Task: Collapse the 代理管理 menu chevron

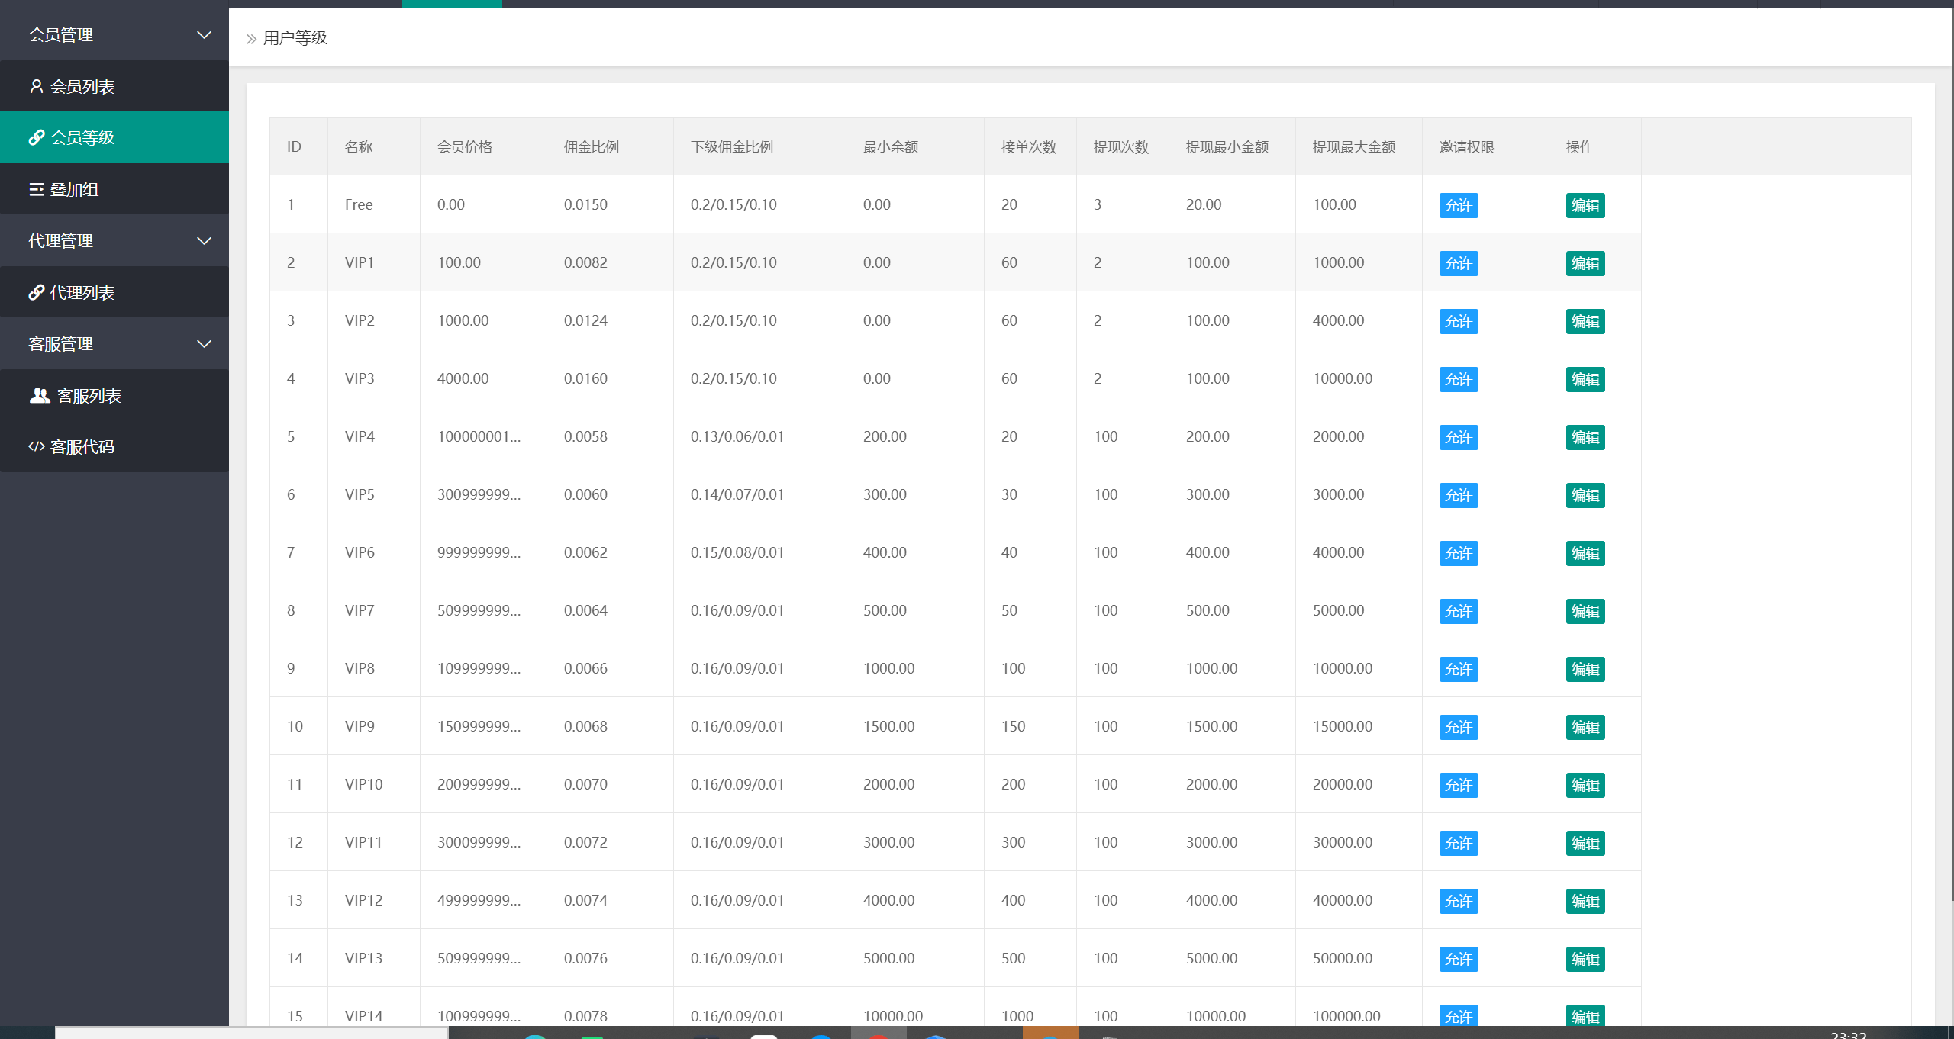Action: [x=204, y=241]
